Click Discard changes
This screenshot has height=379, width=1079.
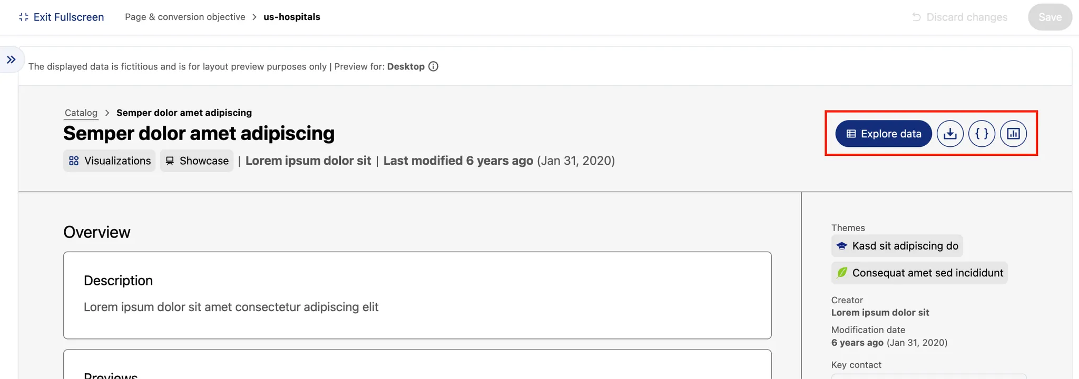960,17
